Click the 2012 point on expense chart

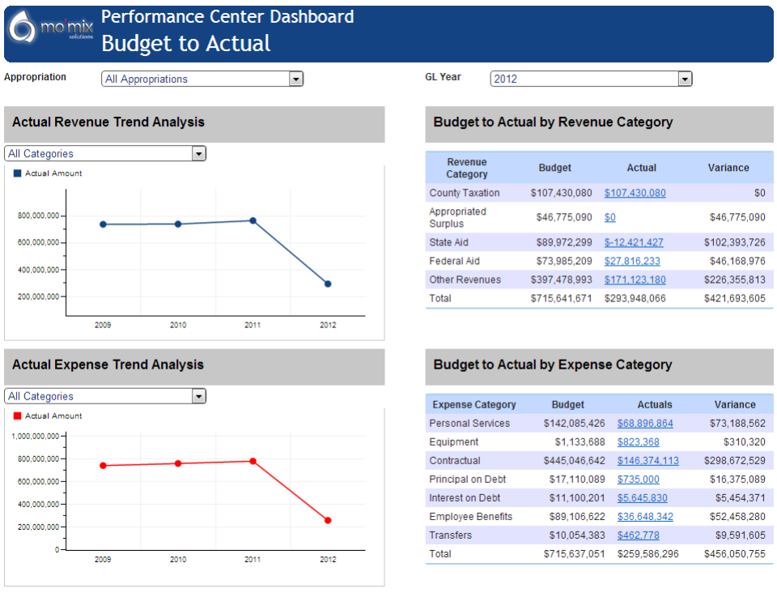(328, 520)
